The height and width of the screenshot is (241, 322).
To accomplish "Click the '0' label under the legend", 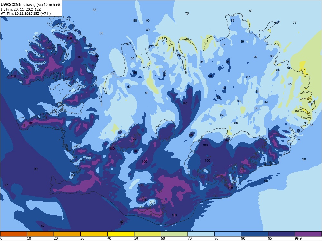I will (x=1, y=238).
